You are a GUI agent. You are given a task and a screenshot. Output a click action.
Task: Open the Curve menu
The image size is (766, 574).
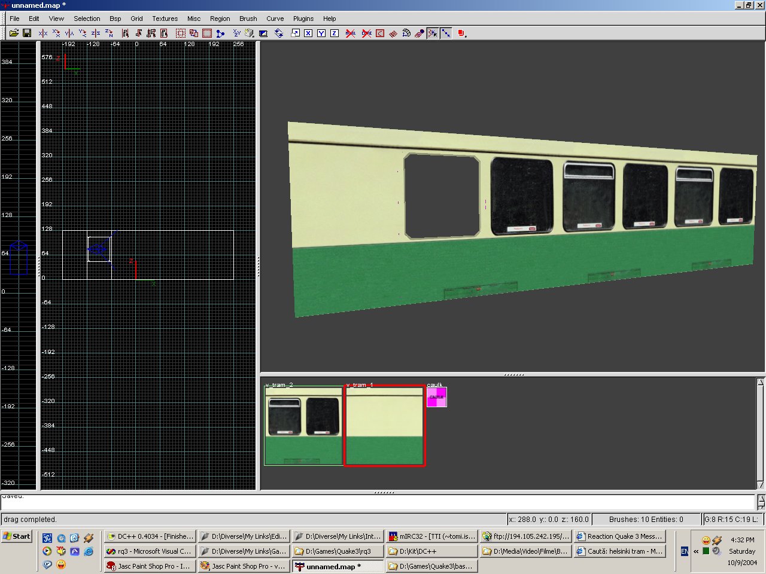[x=275, y=19]
